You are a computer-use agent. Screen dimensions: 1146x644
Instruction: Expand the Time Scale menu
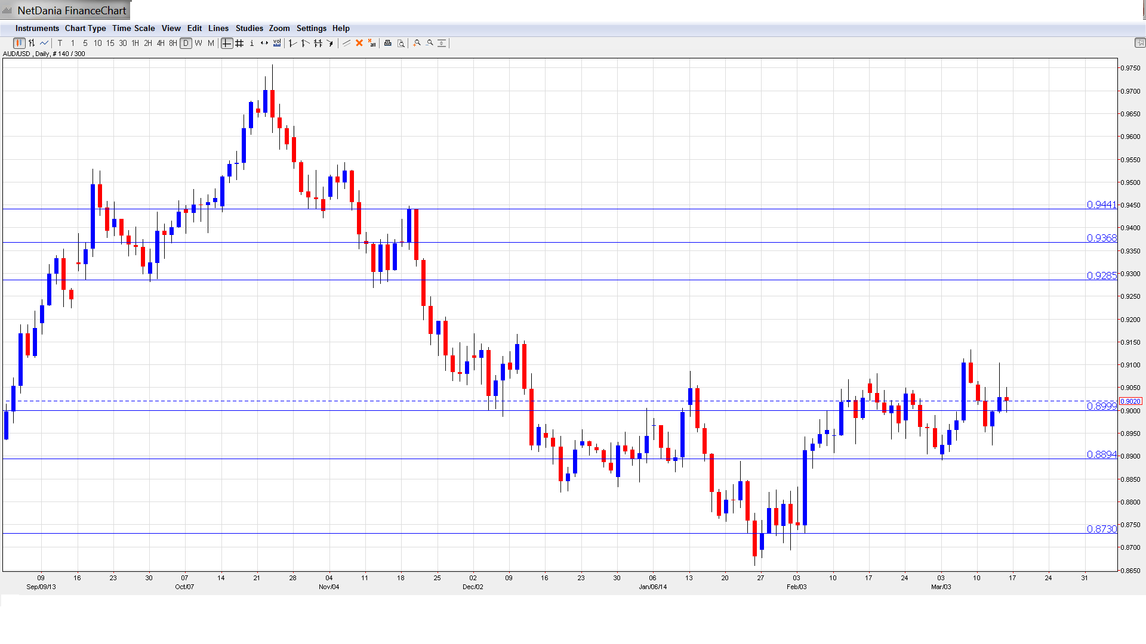coord(133,28)
